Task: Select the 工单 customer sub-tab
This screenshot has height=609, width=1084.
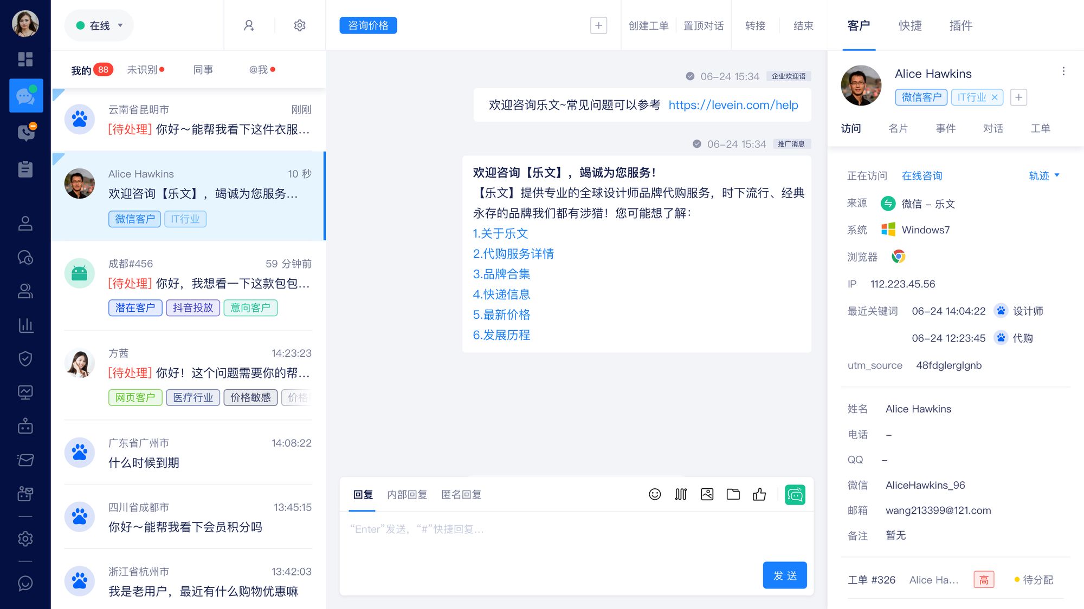Action: (x=1040, y=128)
